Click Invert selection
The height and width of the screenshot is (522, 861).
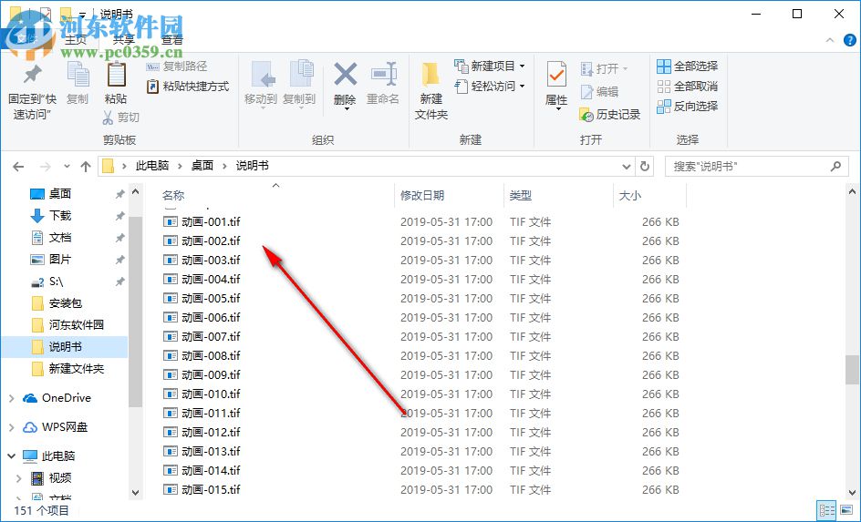(688, 106)
